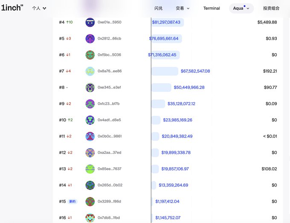Click the < $0.01 value
Screen dimensions: 290x223
click(x=270, y=136)
